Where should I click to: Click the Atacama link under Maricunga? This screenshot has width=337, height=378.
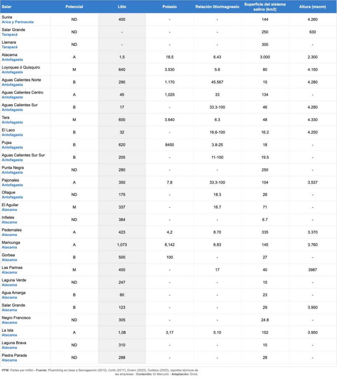click(9, 248)
